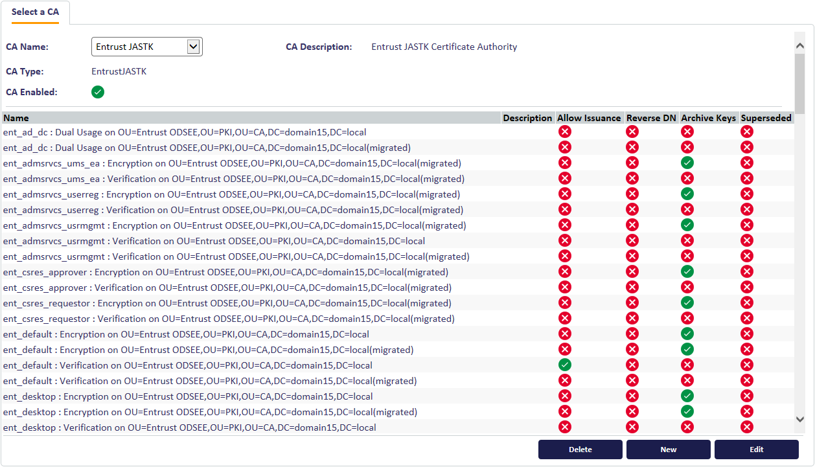
Task: Select ent_csres_approver Encryption row name
Action: pyautogui.click(x=225, y=272)
